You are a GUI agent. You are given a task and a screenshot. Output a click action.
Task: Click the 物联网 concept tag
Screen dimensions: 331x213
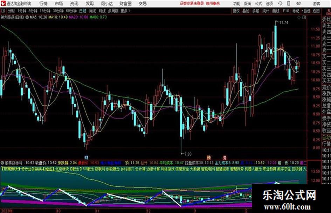point(100,169)
